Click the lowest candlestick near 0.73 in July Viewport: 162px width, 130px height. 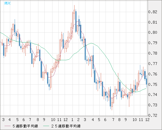[x=112, y=104]
